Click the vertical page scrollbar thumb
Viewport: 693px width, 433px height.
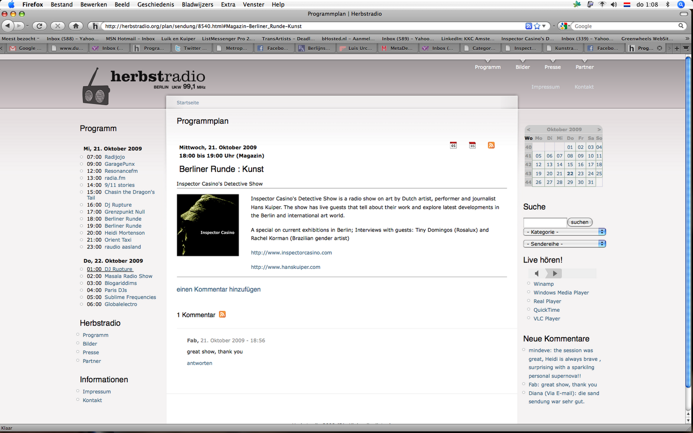tap(688, 222)
